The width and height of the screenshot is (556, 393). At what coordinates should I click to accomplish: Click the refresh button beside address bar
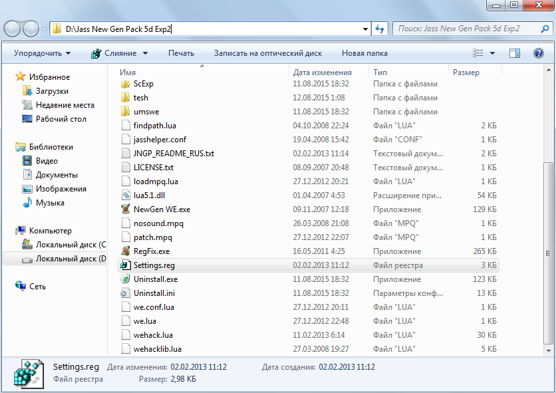coord(380,29)
